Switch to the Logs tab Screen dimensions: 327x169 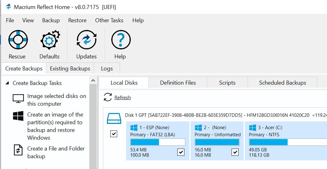(107, 69)
